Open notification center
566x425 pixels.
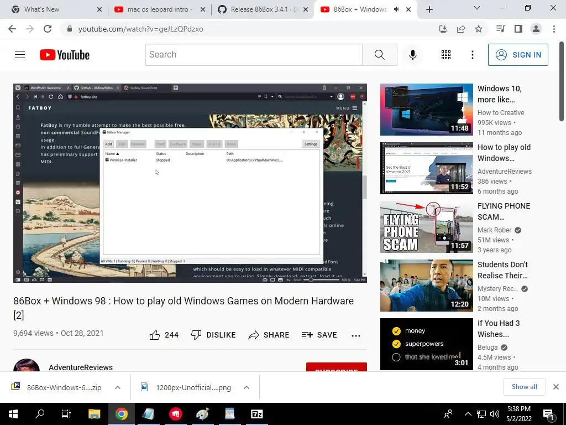click(548, 414)
